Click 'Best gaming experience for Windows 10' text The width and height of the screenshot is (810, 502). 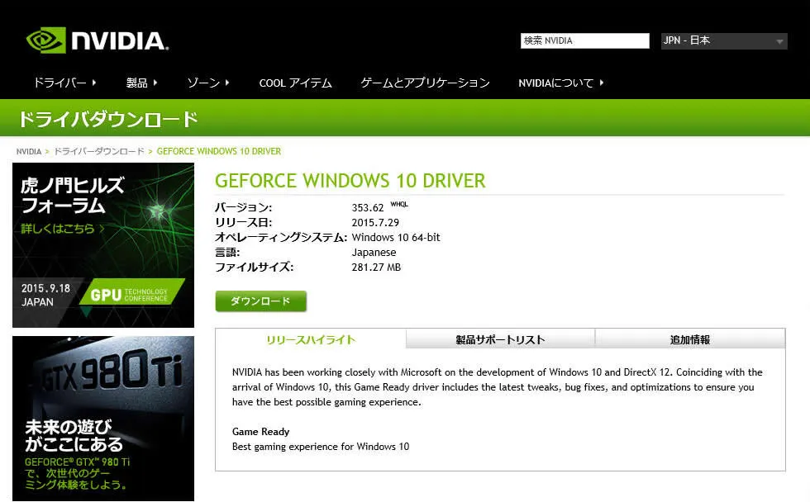coord(321,447)
